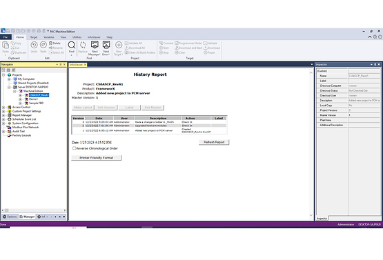Image resolution: width=383 pixels, height=260 pixels.
Task: Click the Select All icon
Action: 50,52
